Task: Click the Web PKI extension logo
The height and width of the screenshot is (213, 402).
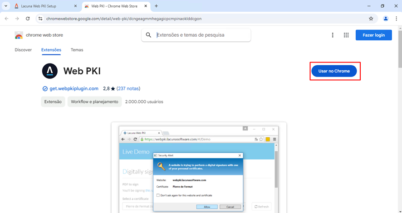Action: coord(50,71)
